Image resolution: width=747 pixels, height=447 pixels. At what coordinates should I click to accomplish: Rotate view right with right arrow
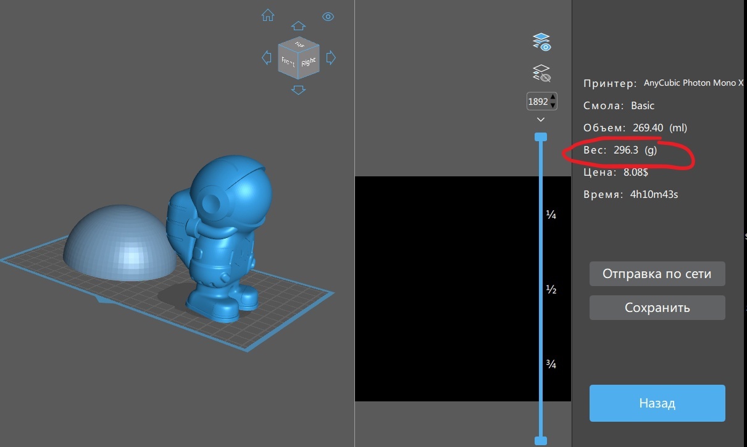(330, 58)
